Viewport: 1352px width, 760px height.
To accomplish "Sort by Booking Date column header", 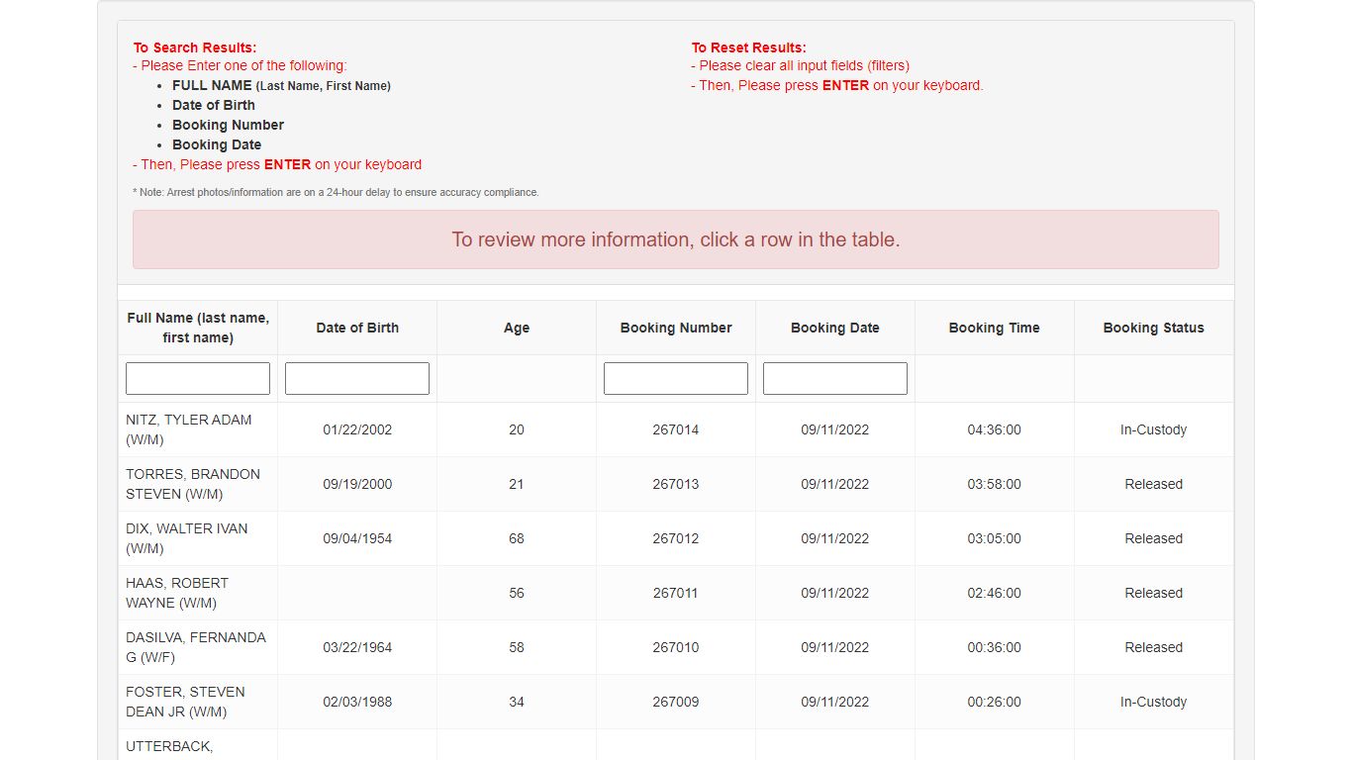I will coord(835,328).
